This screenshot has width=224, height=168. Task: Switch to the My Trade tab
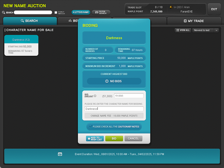click(x=193, y=21)
